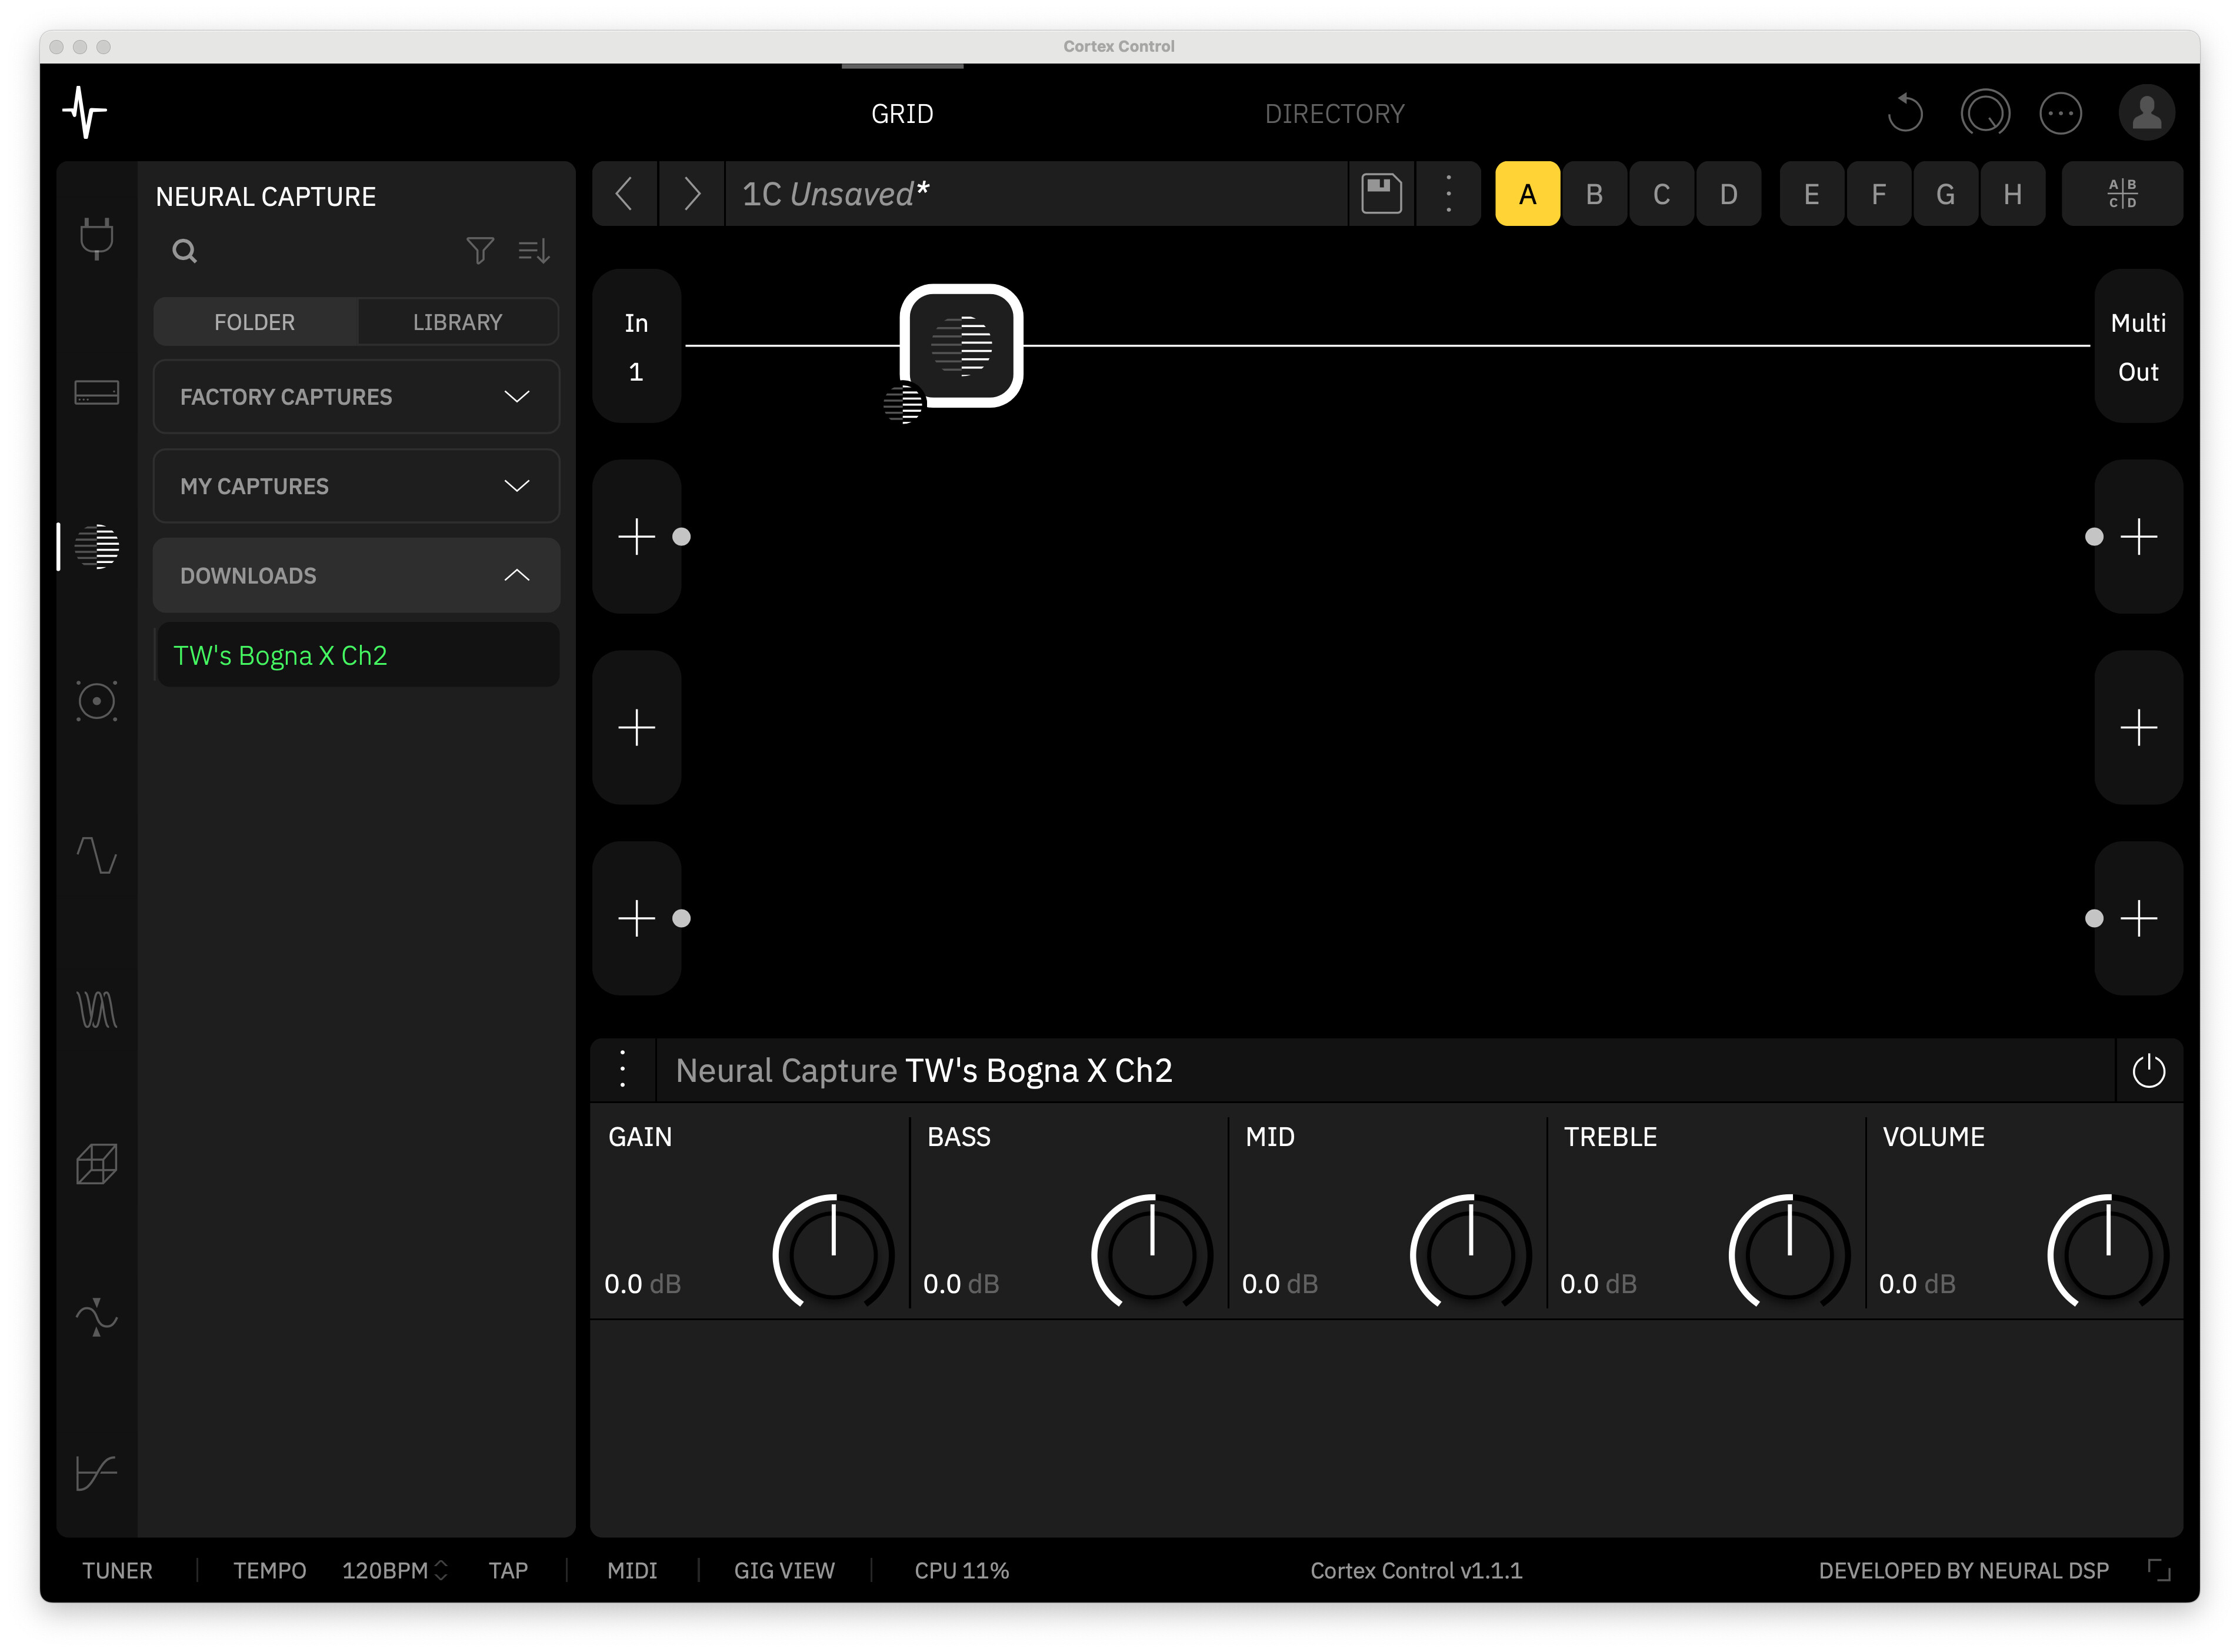Click the sort order icon
Screen dimensions: 2240x1652
[x=534, y=250]
